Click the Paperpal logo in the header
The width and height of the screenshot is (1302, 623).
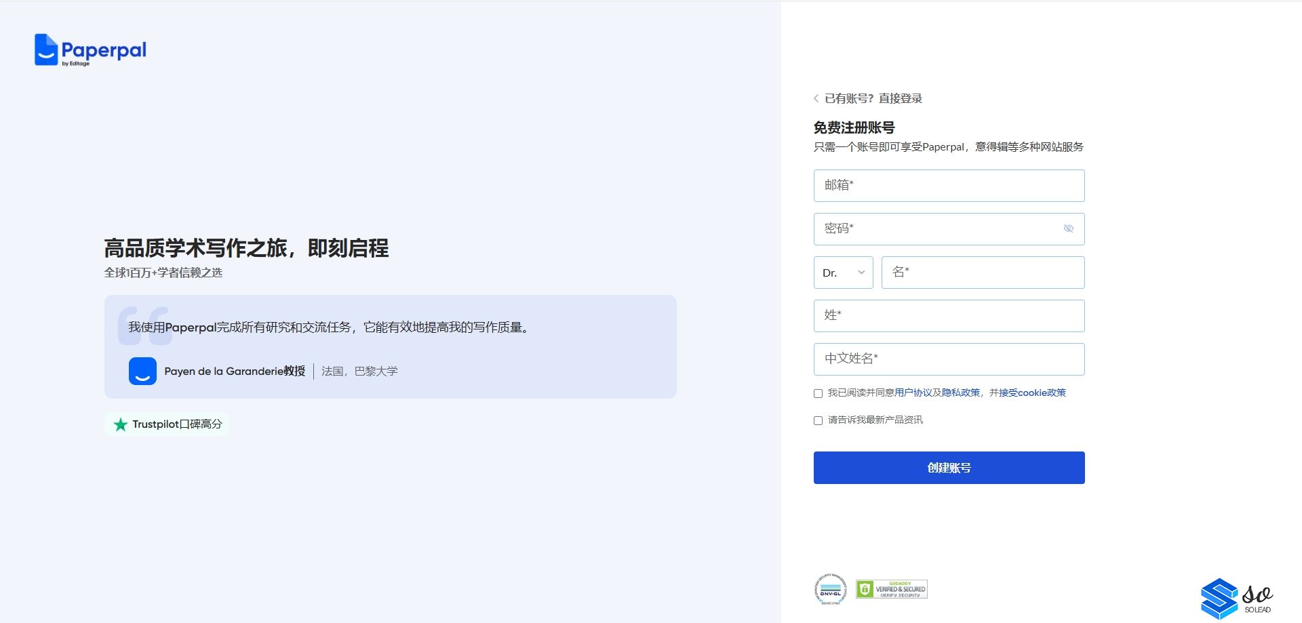(x=90, y=50)
